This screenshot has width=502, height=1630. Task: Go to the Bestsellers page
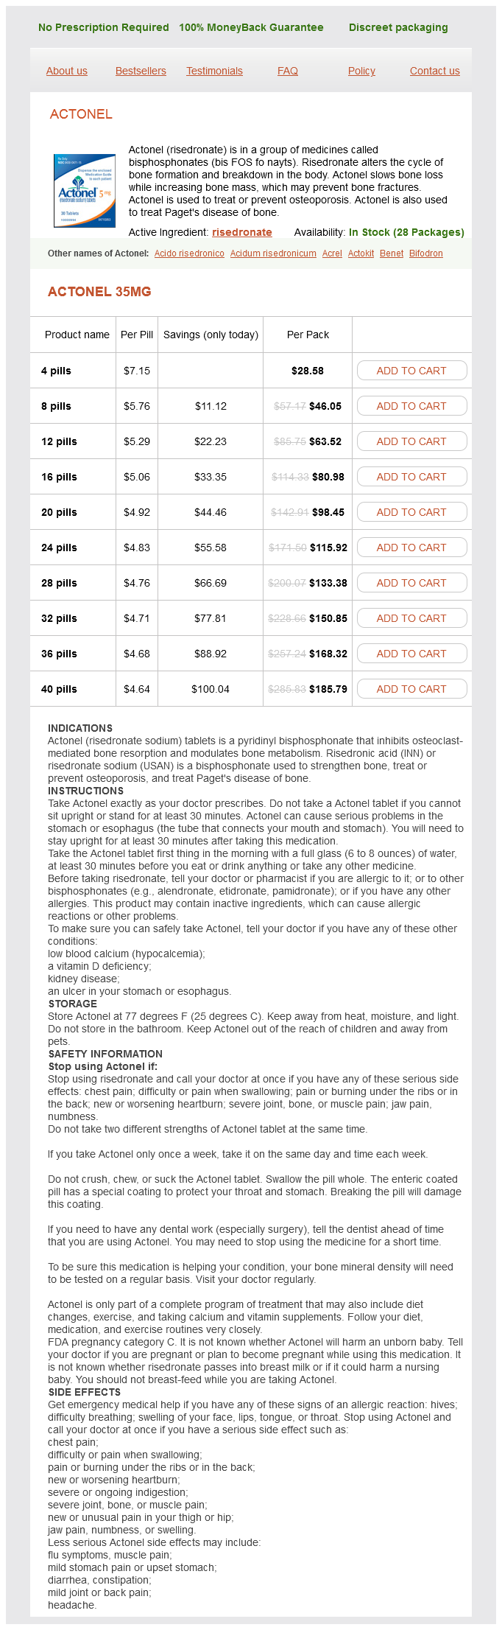(141, 71)
